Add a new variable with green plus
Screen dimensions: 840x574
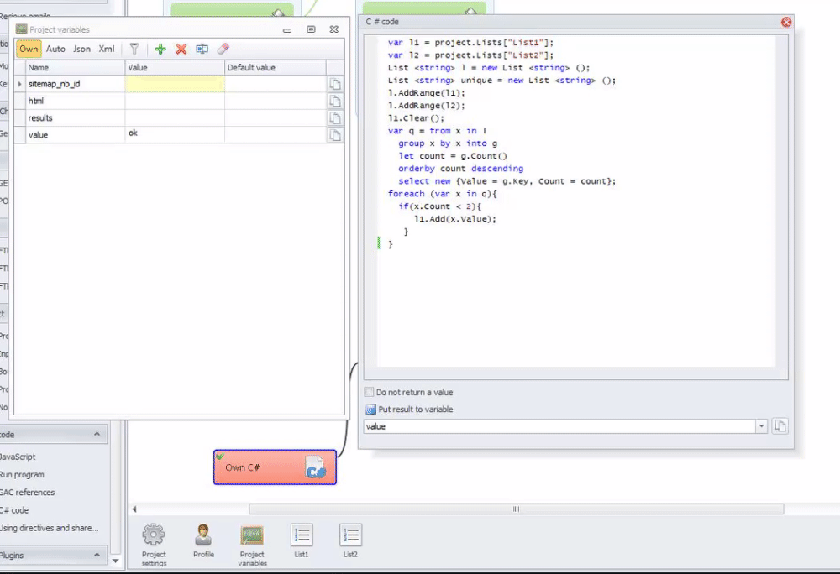pyautogui.click(x=160, y=50)
